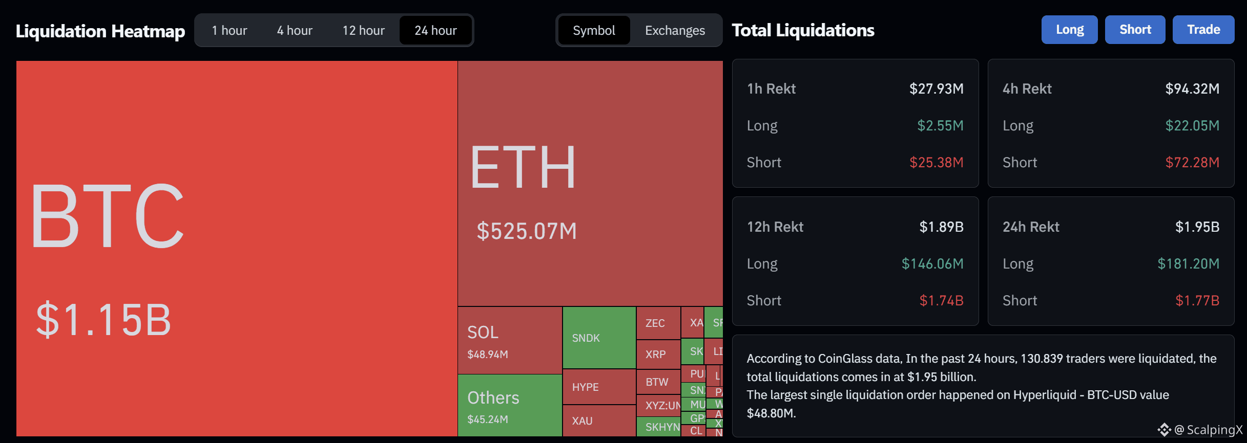
Task: Select 12h Rekt Short value $1.74B
Action: click(x=941, y=301)
